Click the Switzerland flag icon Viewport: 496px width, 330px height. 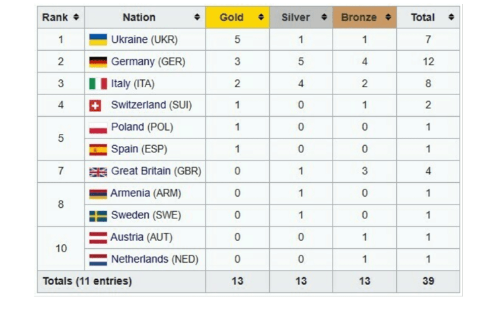[x=96, y=106]
